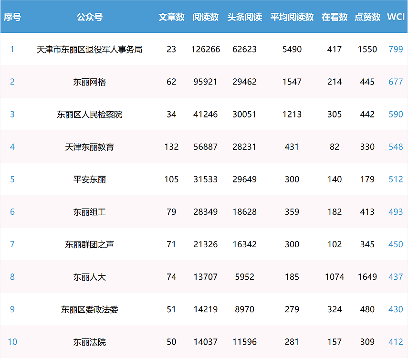Open WCI value 450 link
The image size is (408, 358).
point(396,244)
